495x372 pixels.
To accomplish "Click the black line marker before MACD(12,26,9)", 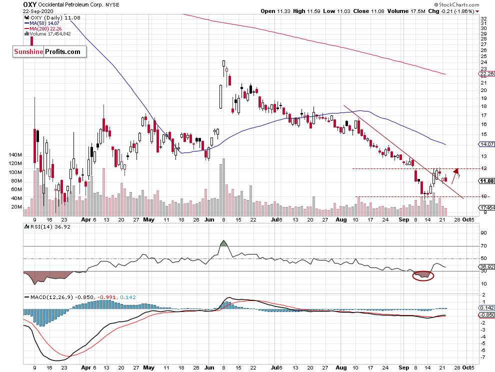I will click(x=27, y=297).
